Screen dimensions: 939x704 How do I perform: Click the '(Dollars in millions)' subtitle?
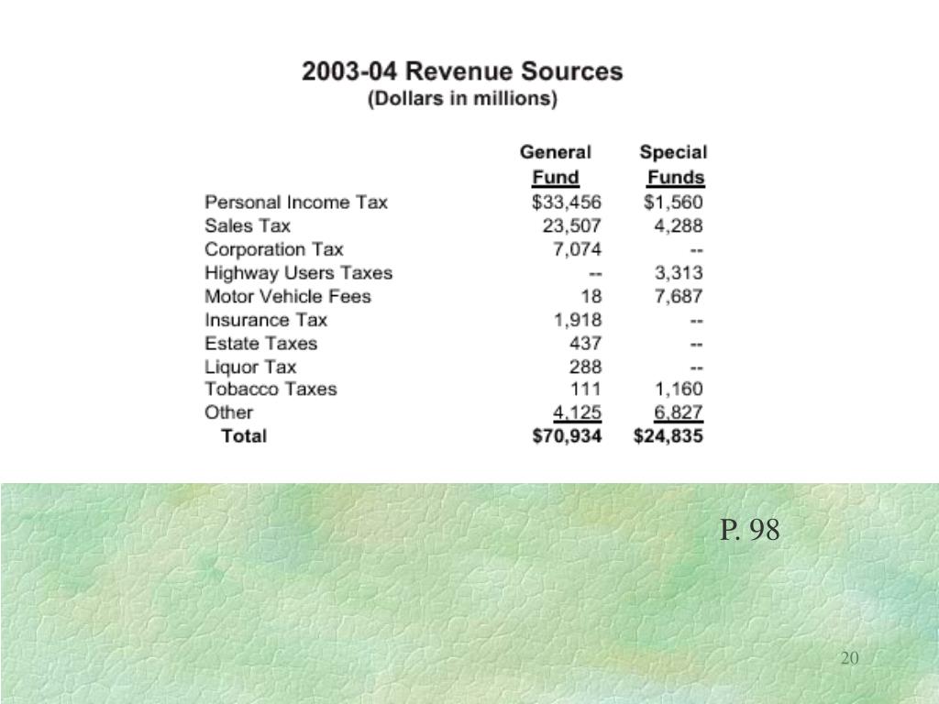[x=462, y=98]
